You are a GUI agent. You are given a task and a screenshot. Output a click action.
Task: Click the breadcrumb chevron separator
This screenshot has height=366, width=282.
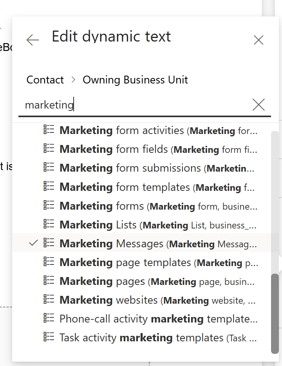(x=73, y=80)
